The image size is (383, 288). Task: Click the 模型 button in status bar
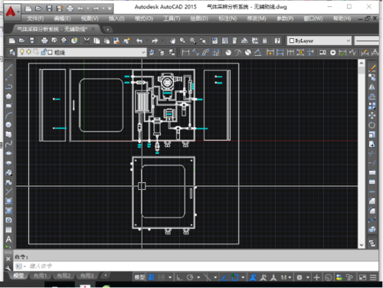[139, 277]
